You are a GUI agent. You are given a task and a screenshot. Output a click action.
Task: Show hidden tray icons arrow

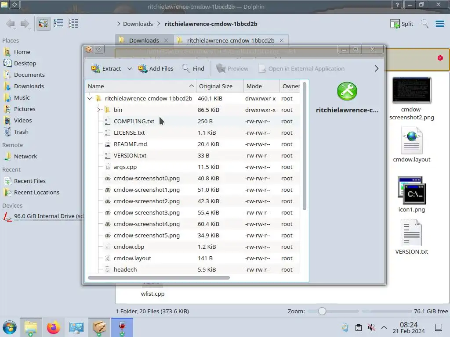pos(384,327)
